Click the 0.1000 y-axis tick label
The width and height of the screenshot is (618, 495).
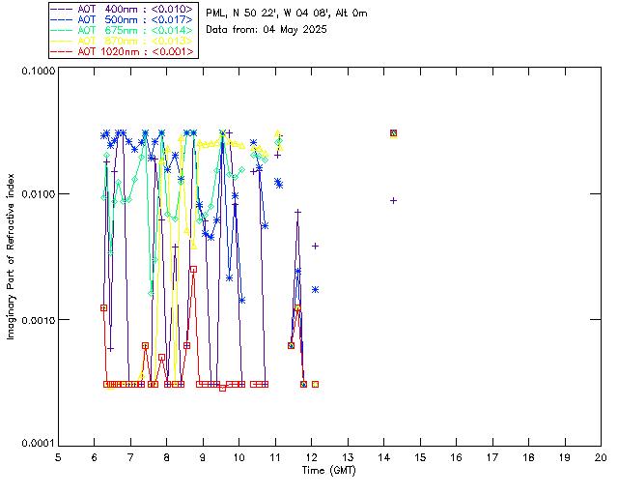[36, 73]
